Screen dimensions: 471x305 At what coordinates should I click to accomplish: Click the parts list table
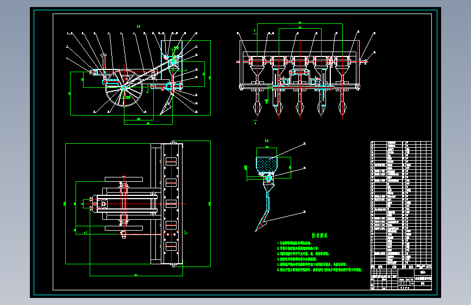(401, 205)
